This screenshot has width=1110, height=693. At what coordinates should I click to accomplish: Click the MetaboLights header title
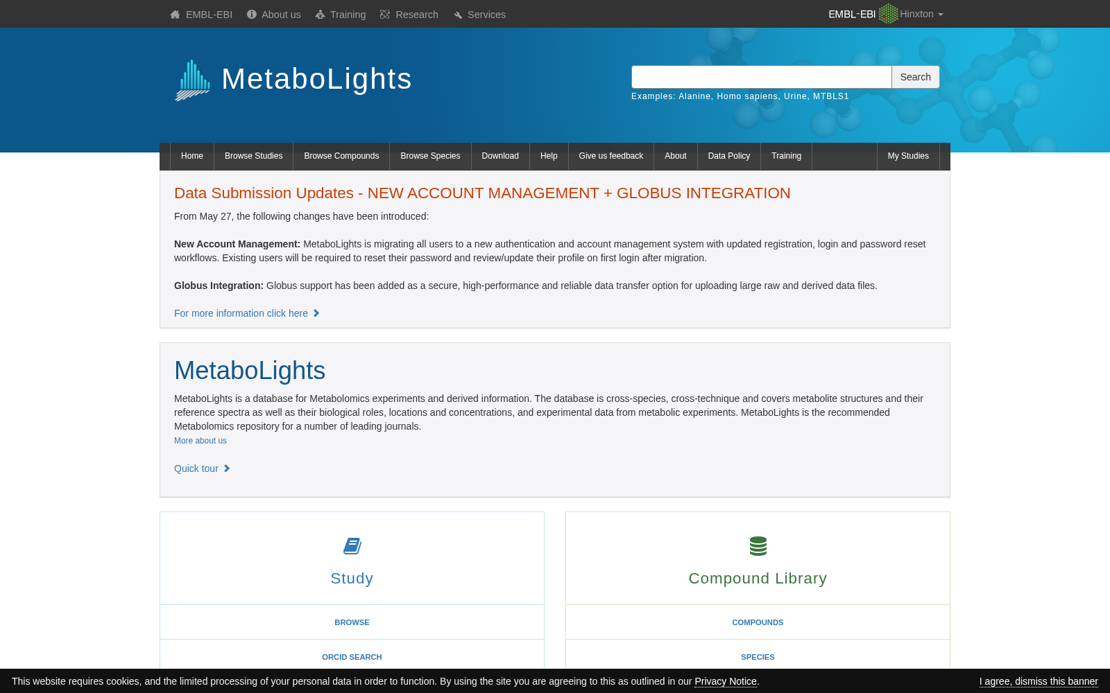pyautogui.click(x=316, y=79)
